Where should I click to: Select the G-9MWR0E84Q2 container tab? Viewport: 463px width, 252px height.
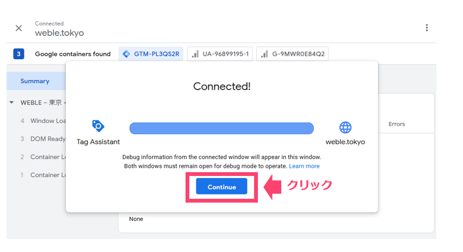(292, 54)
